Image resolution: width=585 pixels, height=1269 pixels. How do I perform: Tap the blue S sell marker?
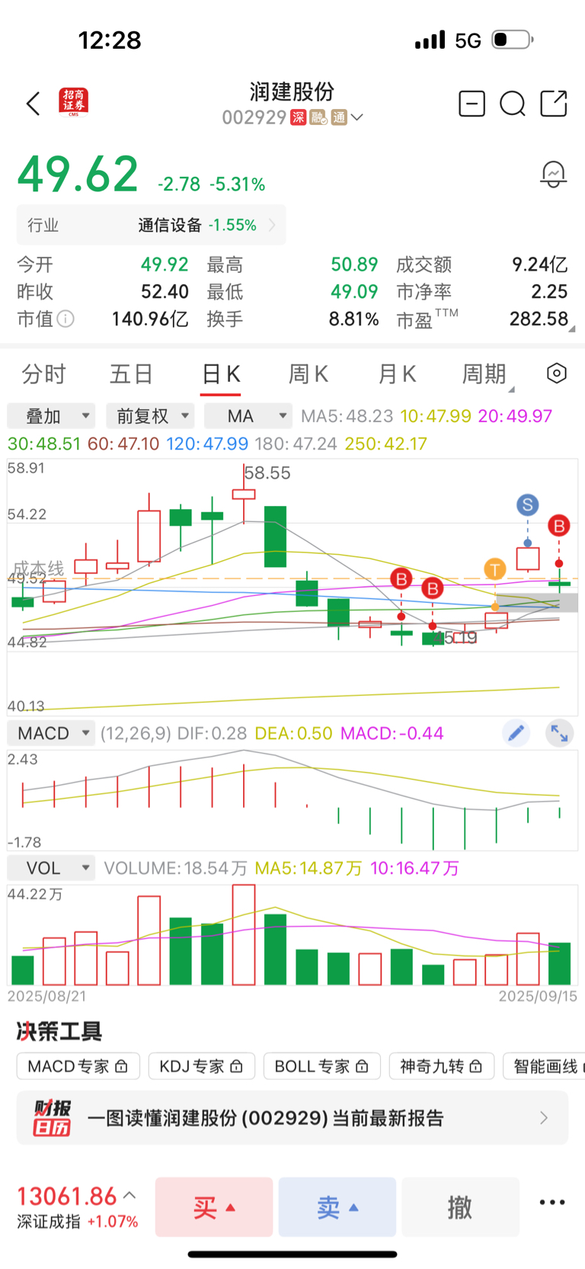(527, 505)
